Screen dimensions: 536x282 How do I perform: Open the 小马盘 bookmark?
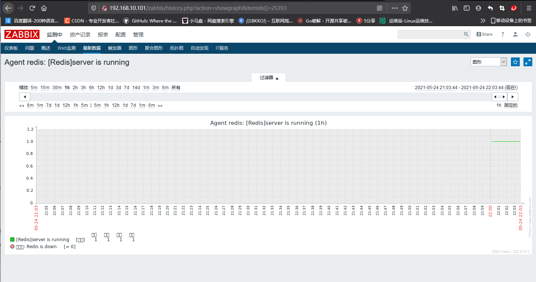(x=208, y=21)
